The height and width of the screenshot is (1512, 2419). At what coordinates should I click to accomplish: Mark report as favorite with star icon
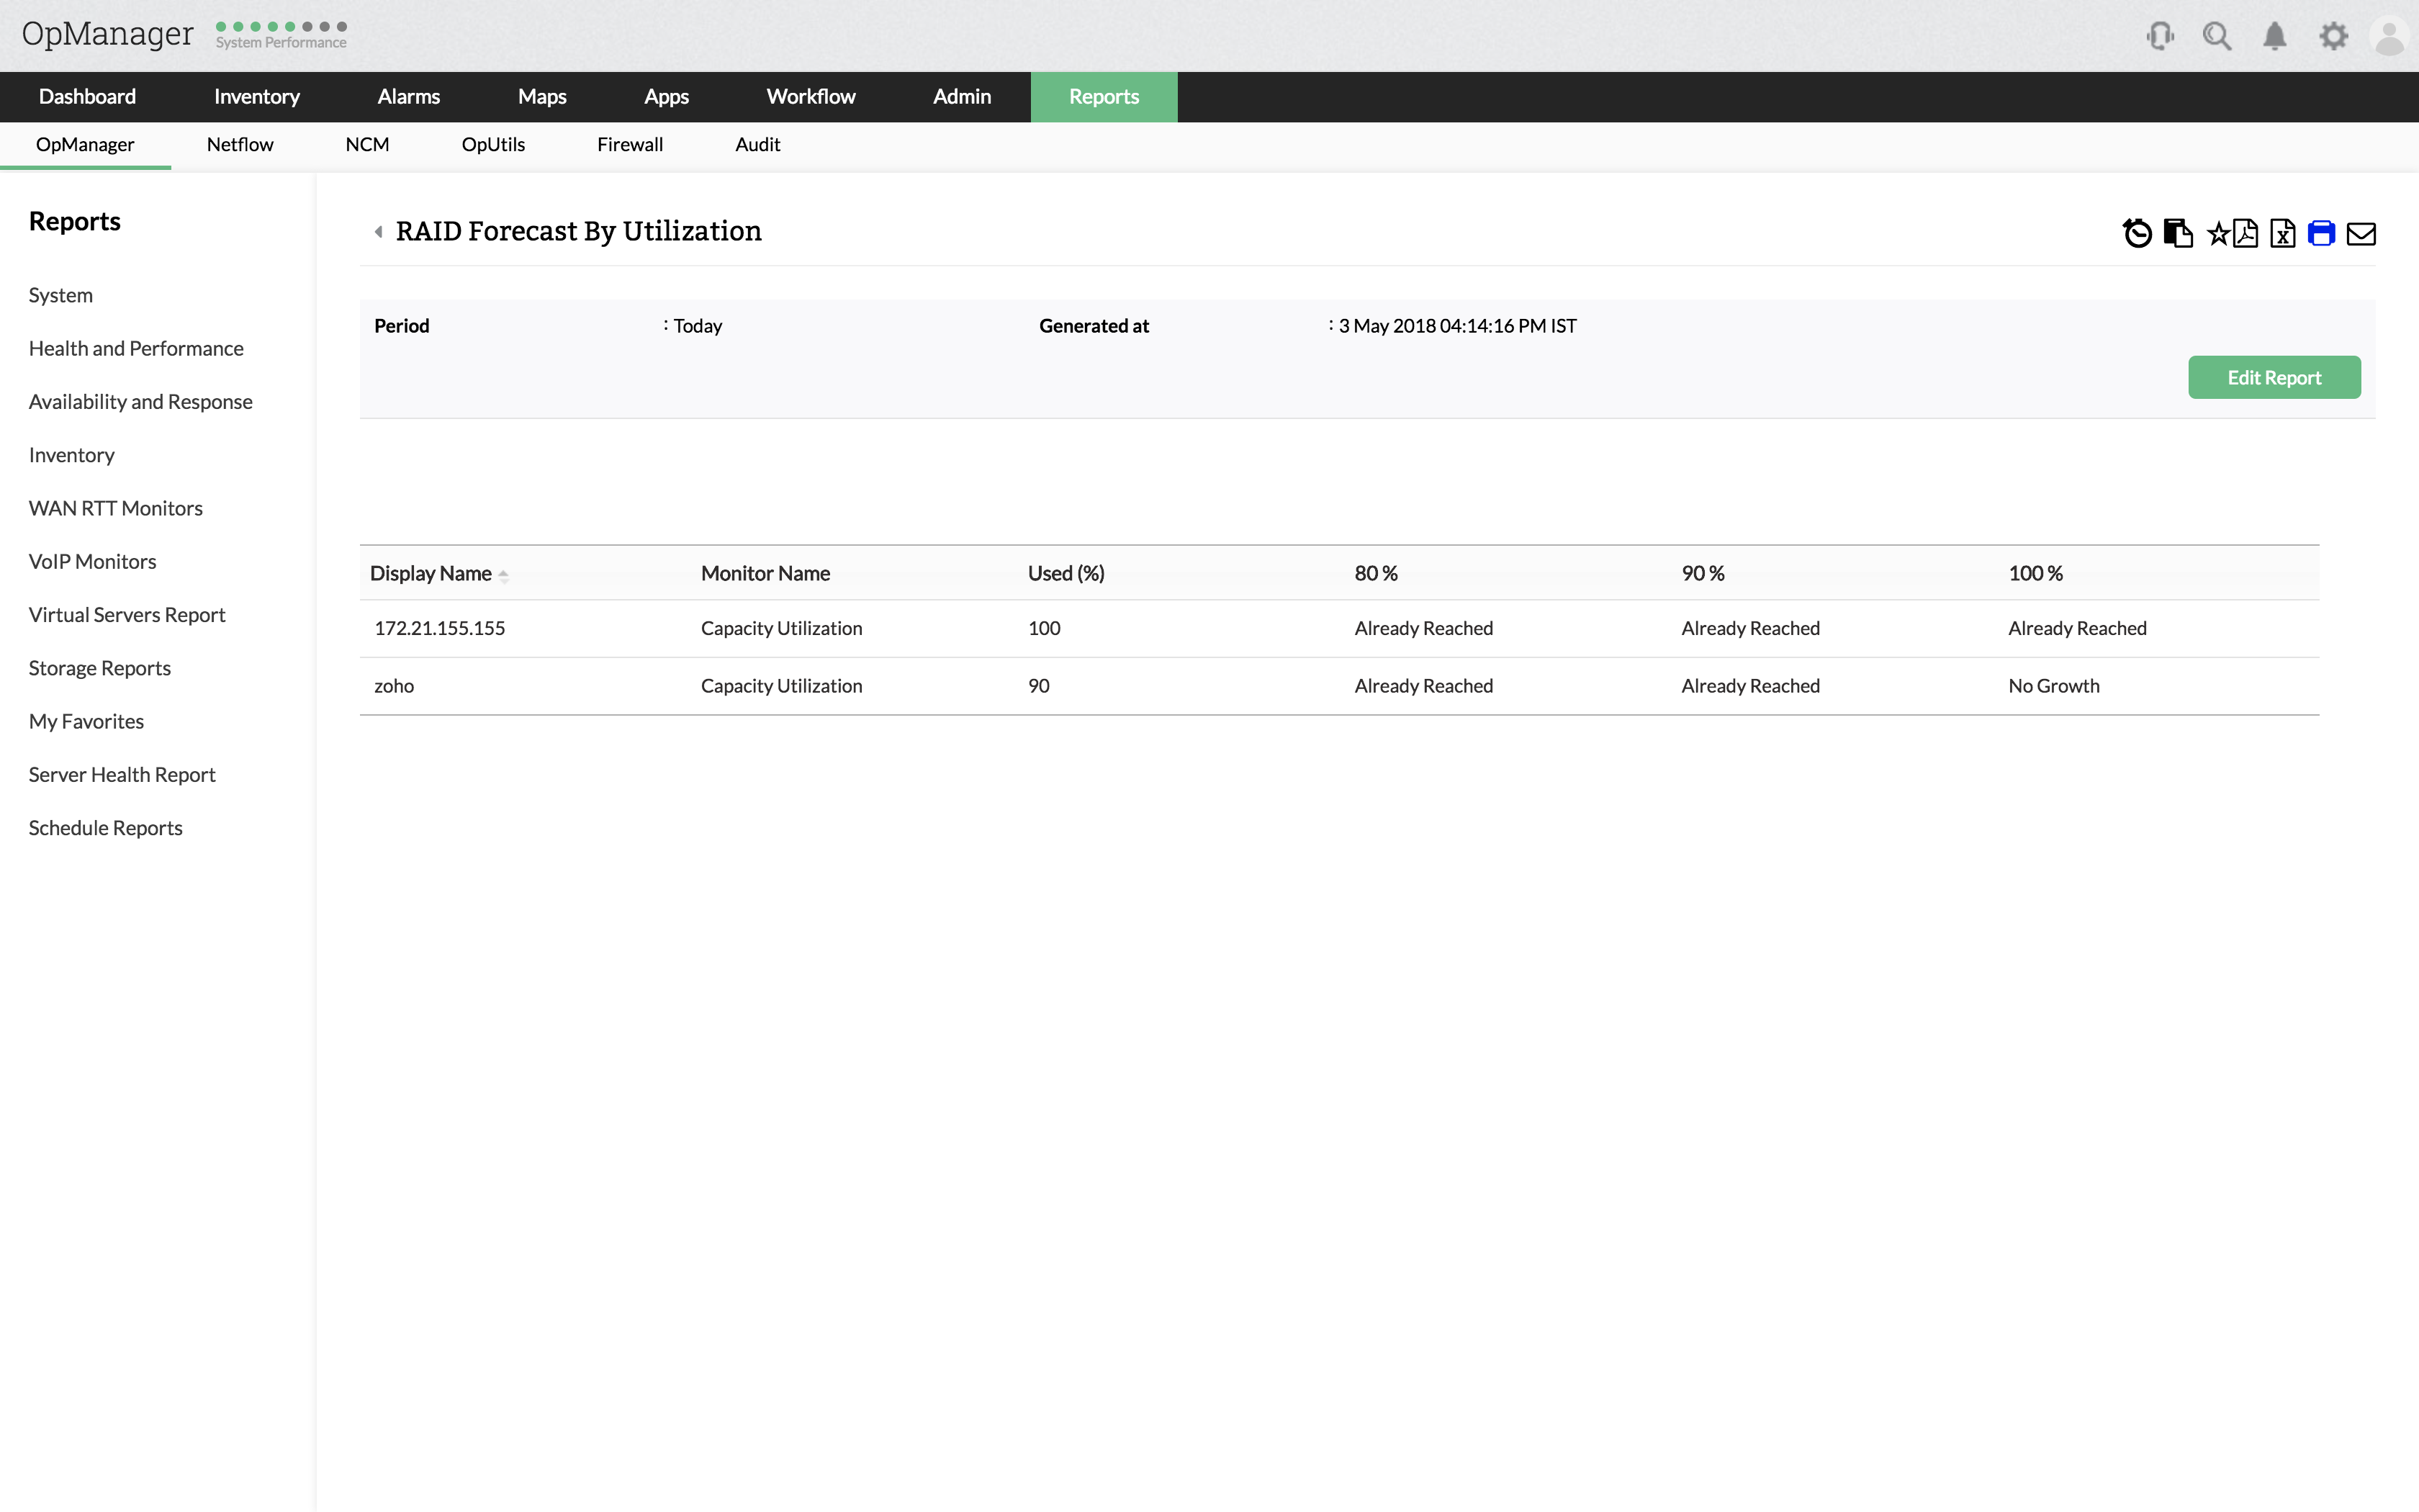tap(2217, 234)
